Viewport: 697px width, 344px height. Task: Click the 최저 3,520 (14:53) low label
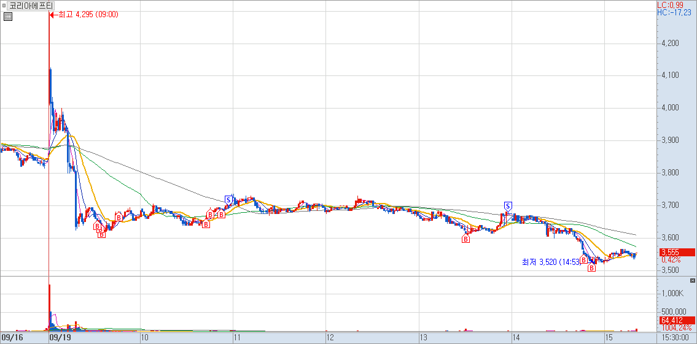[x=551, y=262]
